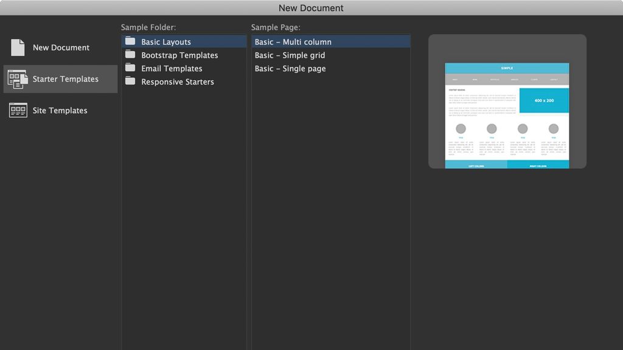623x350 pixels.
Task: Open the Starter Templates category
Action: pyautogui.click(x=61, y=78)
